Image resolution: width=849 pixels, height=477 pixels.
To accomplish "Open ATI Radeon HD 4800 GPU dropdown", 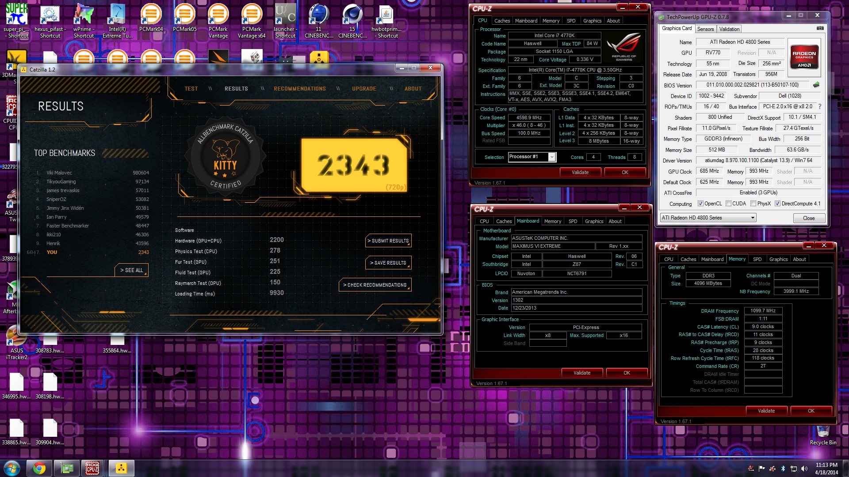I will (708, 218).
